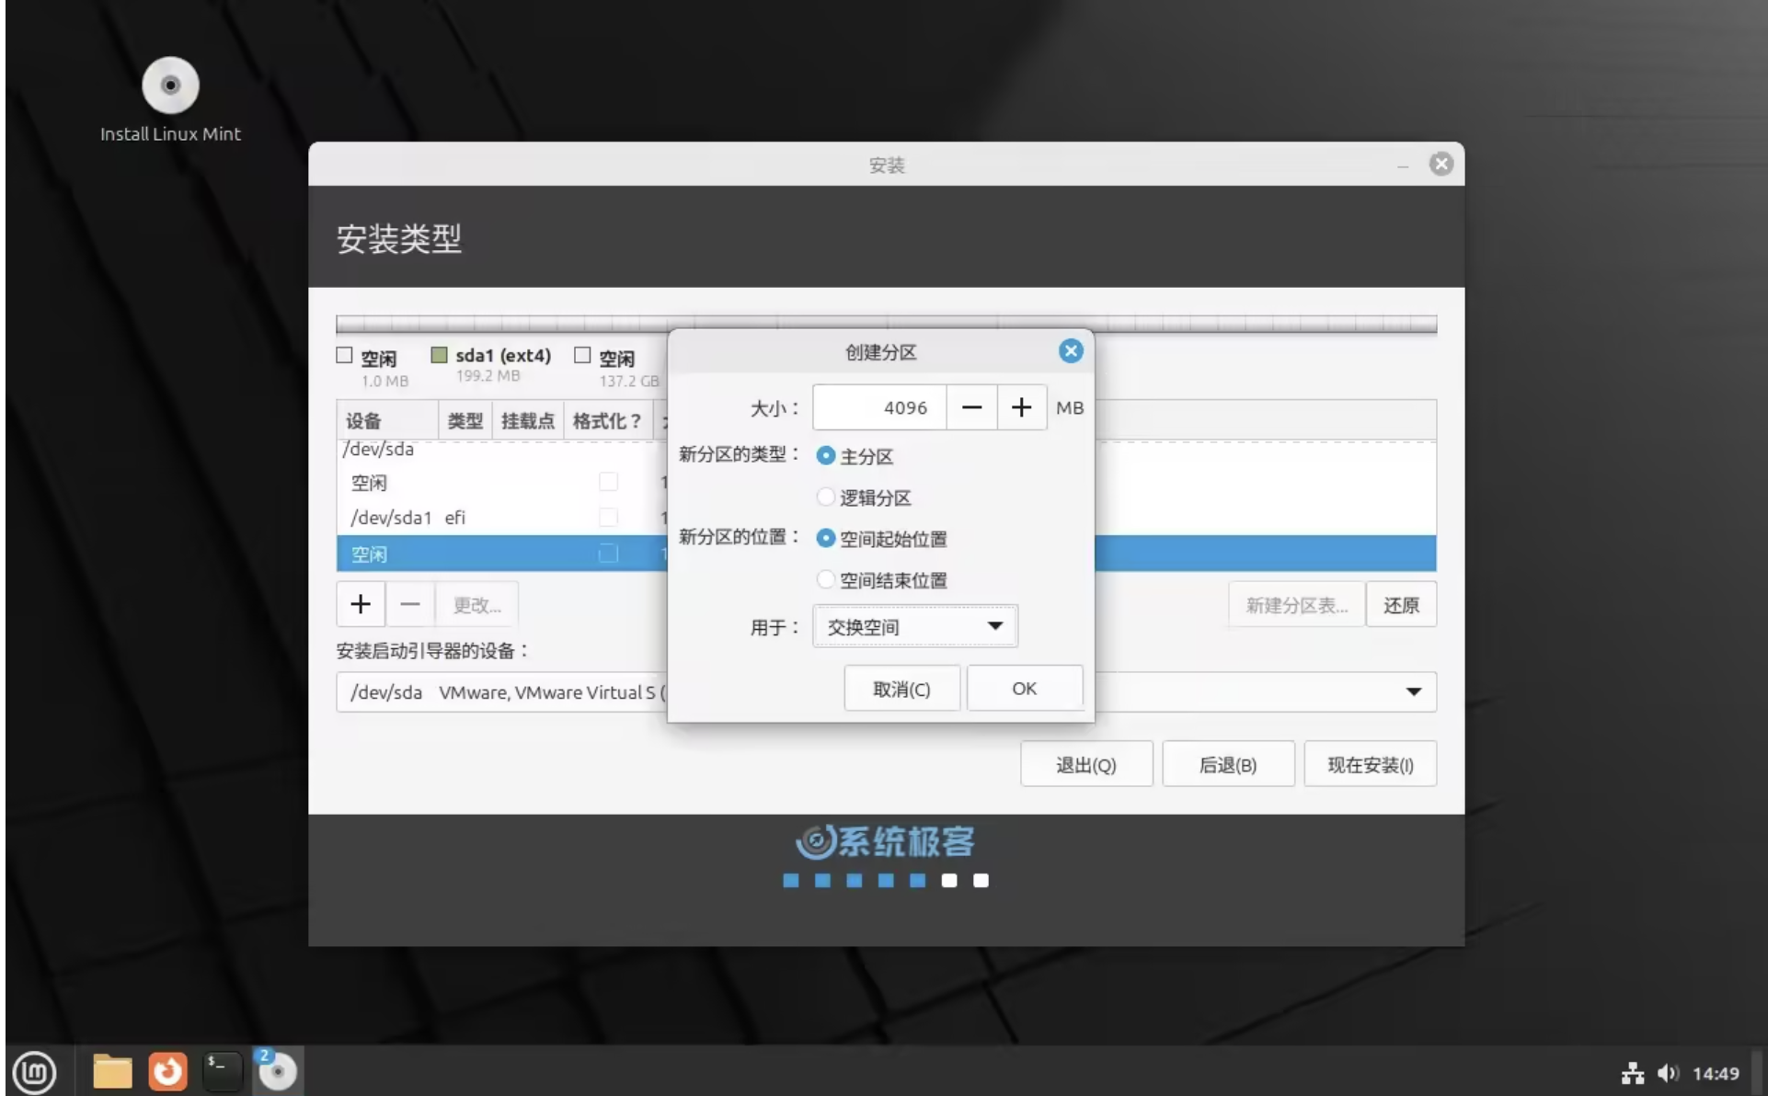Select the 主分区 radio button

pos(826,456)
